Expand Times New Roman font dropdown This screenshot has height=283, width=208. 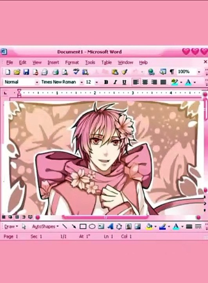[81, 83]
